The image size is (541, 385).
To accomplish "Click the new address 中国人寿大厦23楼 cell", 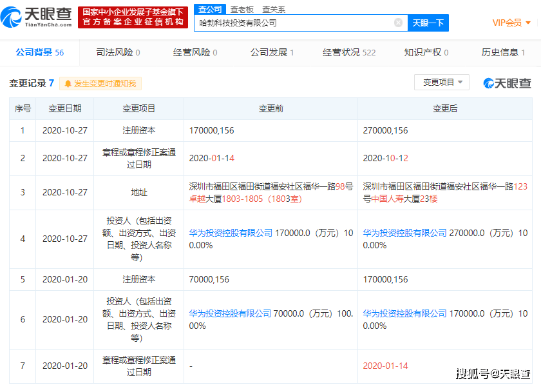I will click(x=445, y=193).
